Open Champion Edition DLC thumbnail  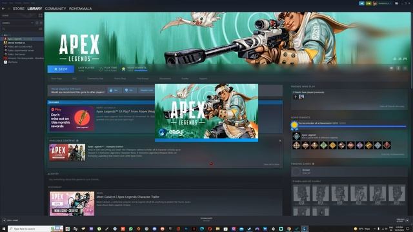point(67,152)
